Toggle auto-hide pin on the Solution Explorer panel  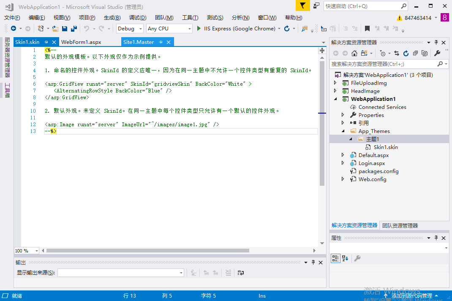click(436, 43)
